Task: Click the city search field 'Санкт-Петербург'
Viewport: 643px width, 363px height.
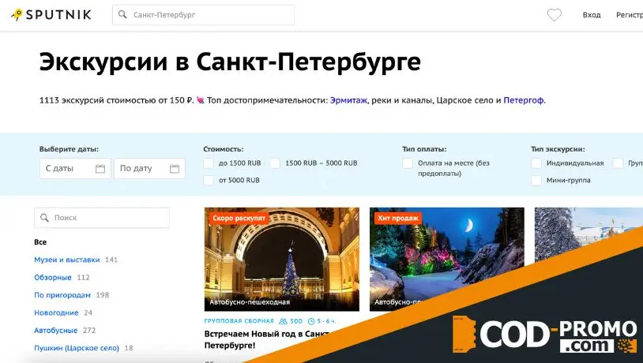Action: (203, 15)
